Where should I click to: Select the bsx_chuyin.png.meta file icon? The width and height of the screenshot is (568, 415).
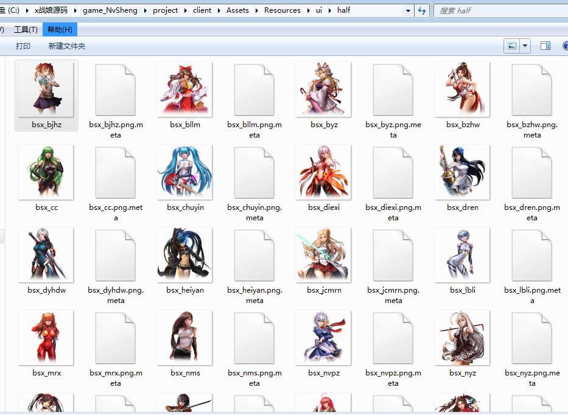254,173
